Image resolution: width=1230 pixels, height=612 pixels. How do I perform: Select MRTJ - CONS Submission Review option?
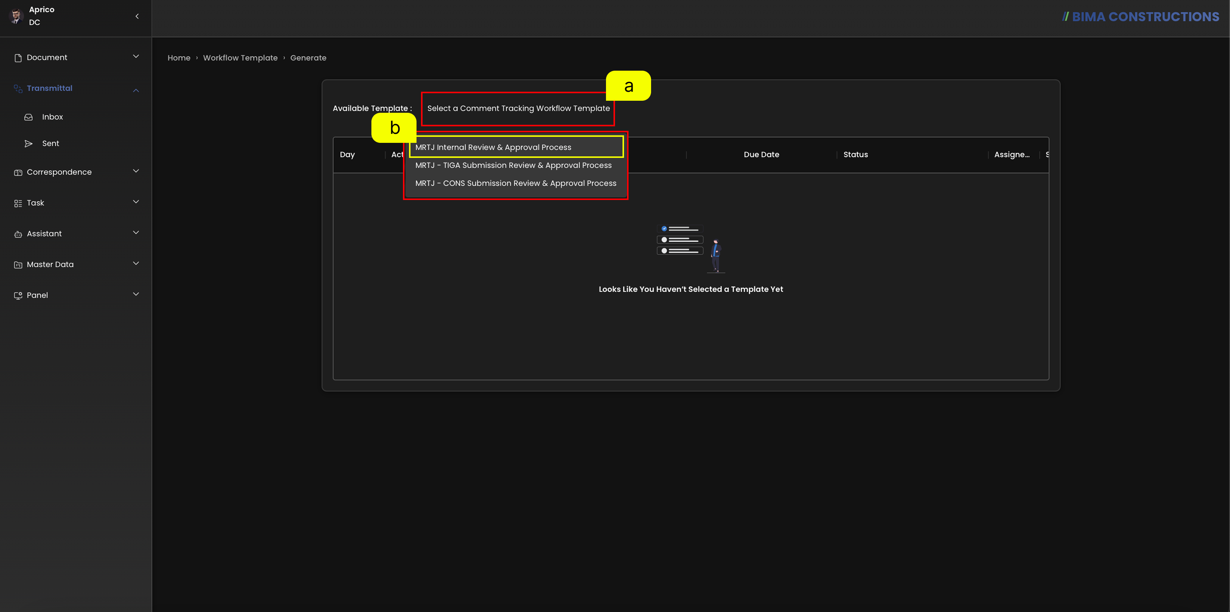[x=515, y=183]
